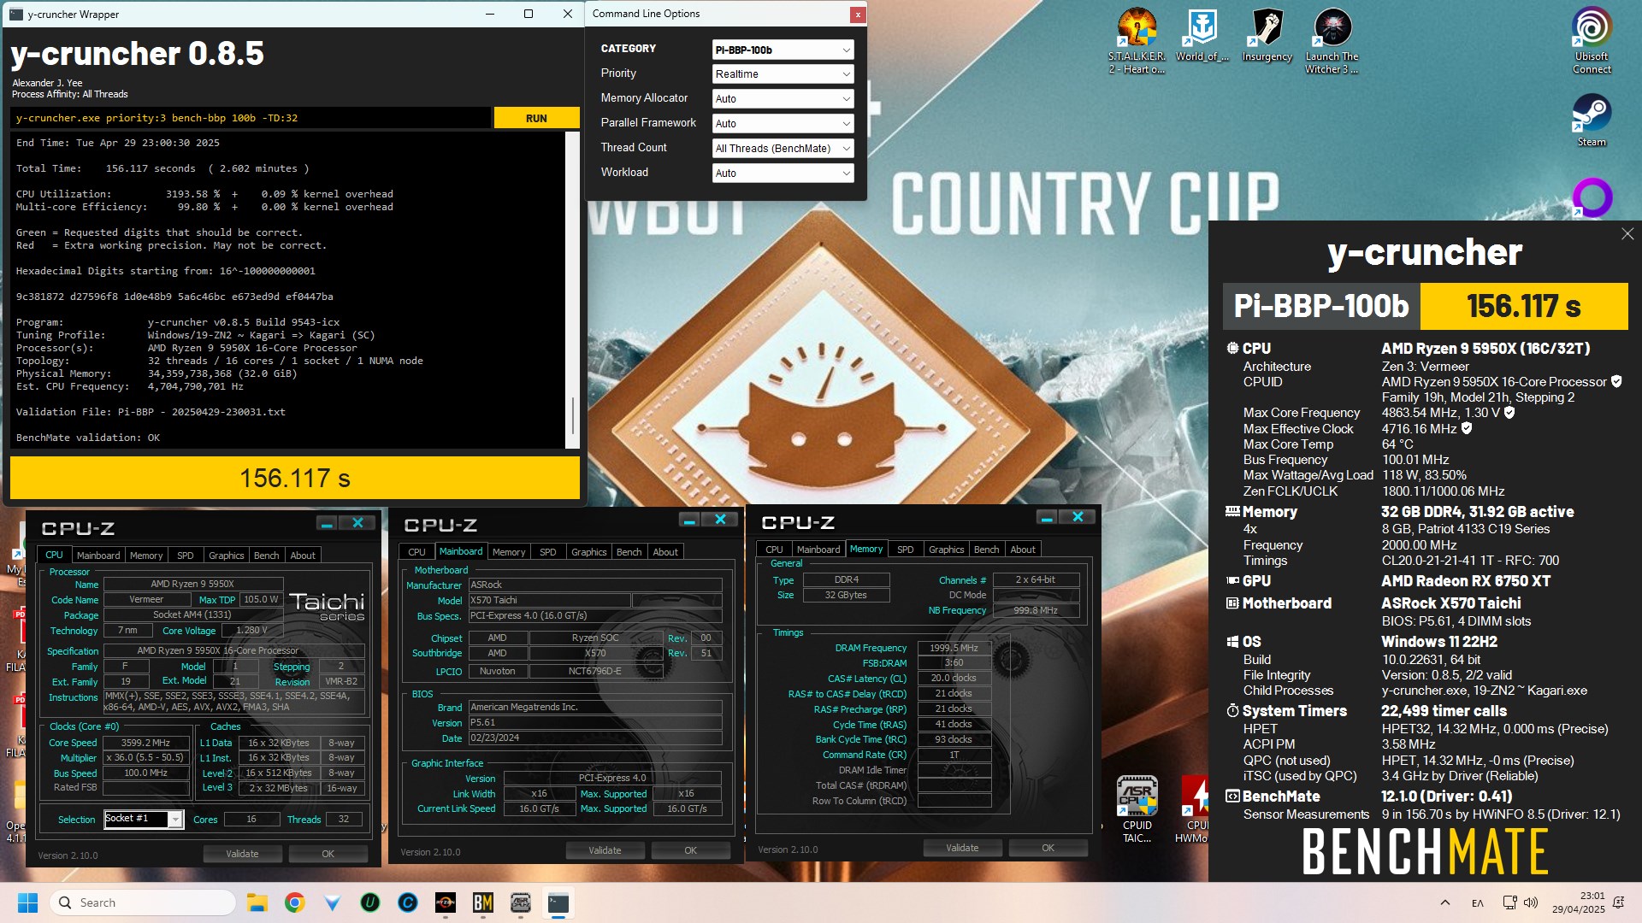Open File Explorer from the taskbar
The height and width of the screenshot is (923, 1642).
click(257, 902)
